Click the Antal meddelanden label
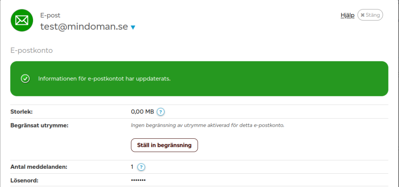This screenshot has width=399, height=187. point(39,167)
